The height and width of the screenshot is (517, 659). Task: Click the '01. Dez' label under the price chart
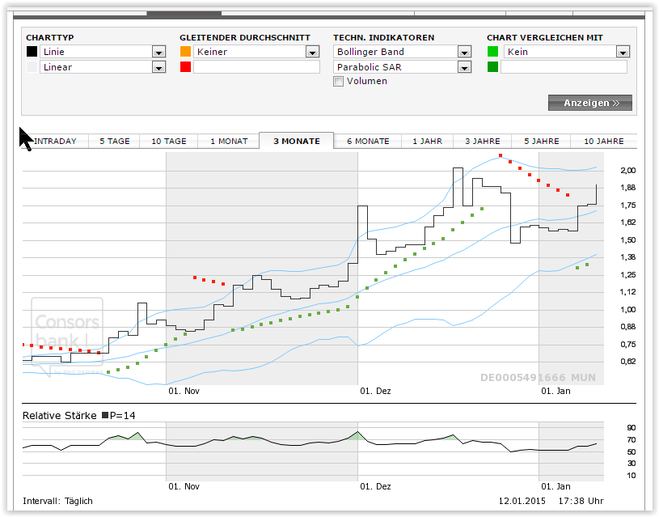[x=375, y=391]
